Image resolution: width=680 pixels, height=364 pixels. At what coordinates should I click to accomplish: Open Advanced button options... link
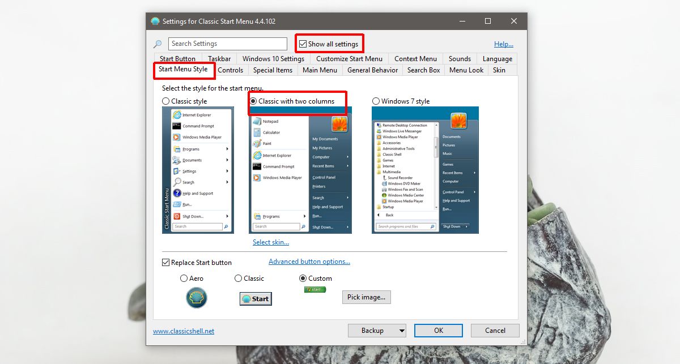point(309,262)
